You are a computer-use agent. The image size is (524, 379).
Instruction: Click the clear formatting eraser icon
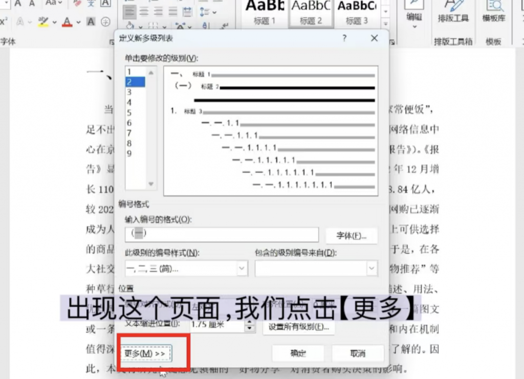click(78, 4)
